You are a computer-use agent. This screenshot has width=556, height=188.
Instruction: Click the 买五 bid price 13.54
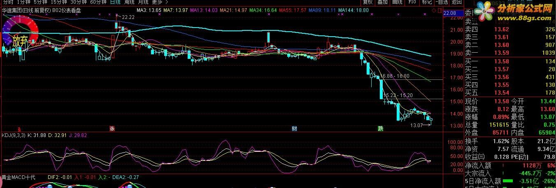tap(502, 93)
